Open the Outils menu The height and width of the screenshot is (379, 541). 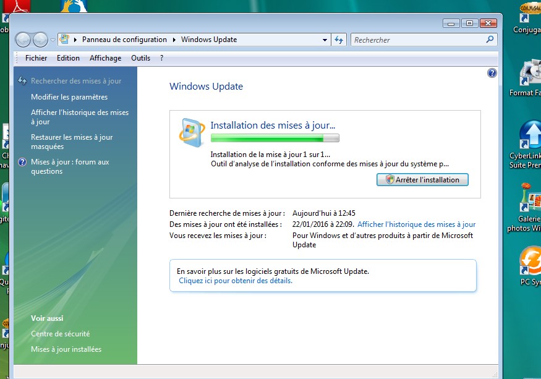click(x=141, y=58)
